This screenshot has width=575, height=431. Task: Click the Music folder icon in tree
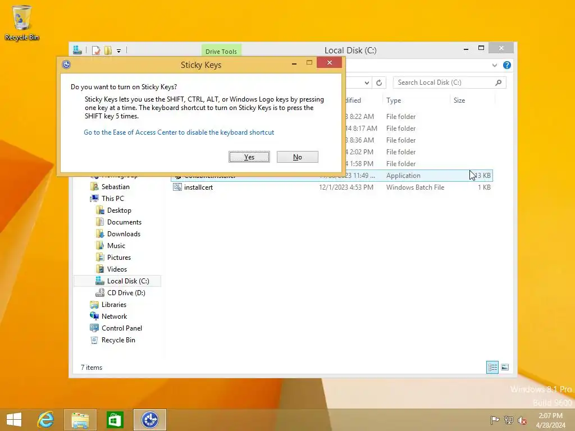point(100,246)
